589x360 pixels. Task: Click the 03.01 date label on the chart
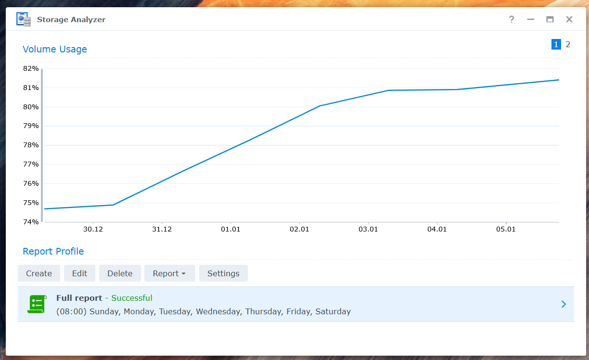pyautogui.click(x=368, y=229)
